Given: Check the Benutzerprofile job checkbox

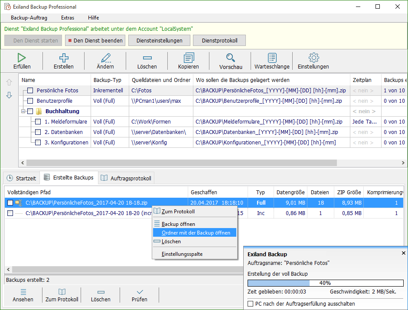Looking at the screenshot, I should pos(30,101).
